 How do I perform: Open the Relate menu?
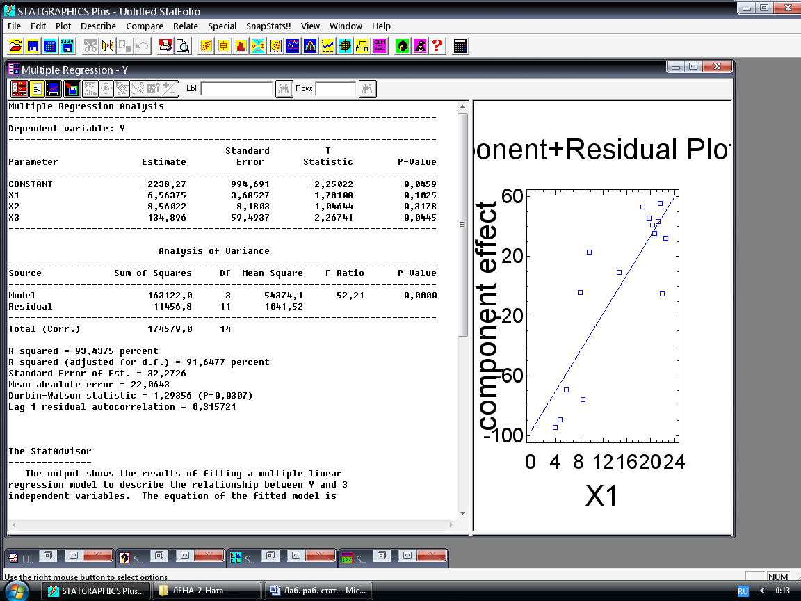[186, 26]
